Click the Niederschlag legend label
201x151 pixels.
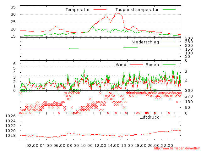145,42
